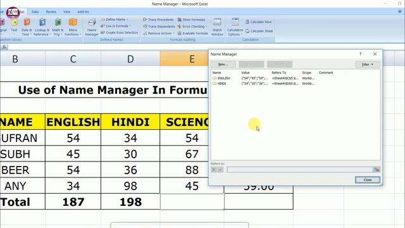Click Evaluate Formula

click(192, 33)
